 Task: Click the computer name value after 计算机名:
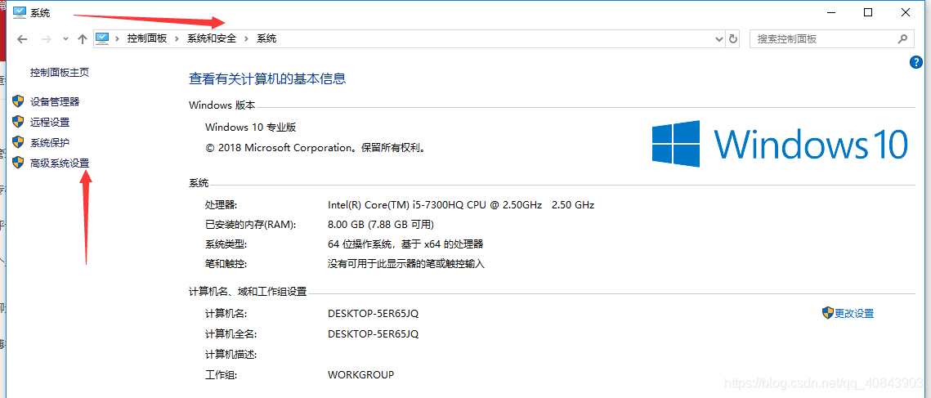point(373,314)
